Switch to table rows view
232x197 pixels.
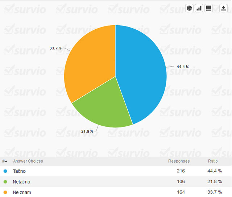coord(208,8)
